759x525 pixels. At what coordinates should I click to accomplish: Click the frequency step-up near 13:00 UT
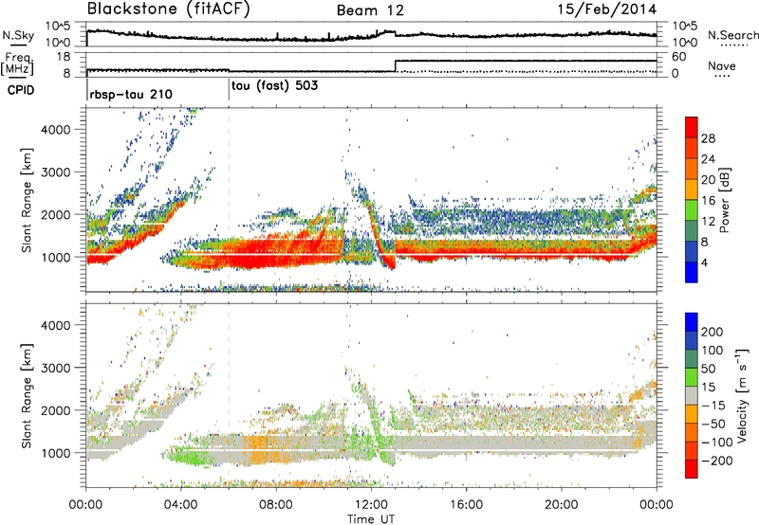click(396, 65)
